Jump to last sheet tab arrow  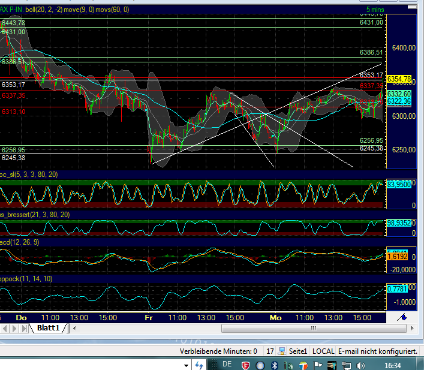[24, 329]
